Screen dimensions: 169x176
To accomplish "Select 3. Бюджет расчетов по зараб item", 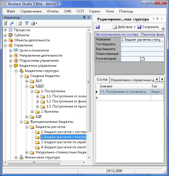I will [63, 142].
